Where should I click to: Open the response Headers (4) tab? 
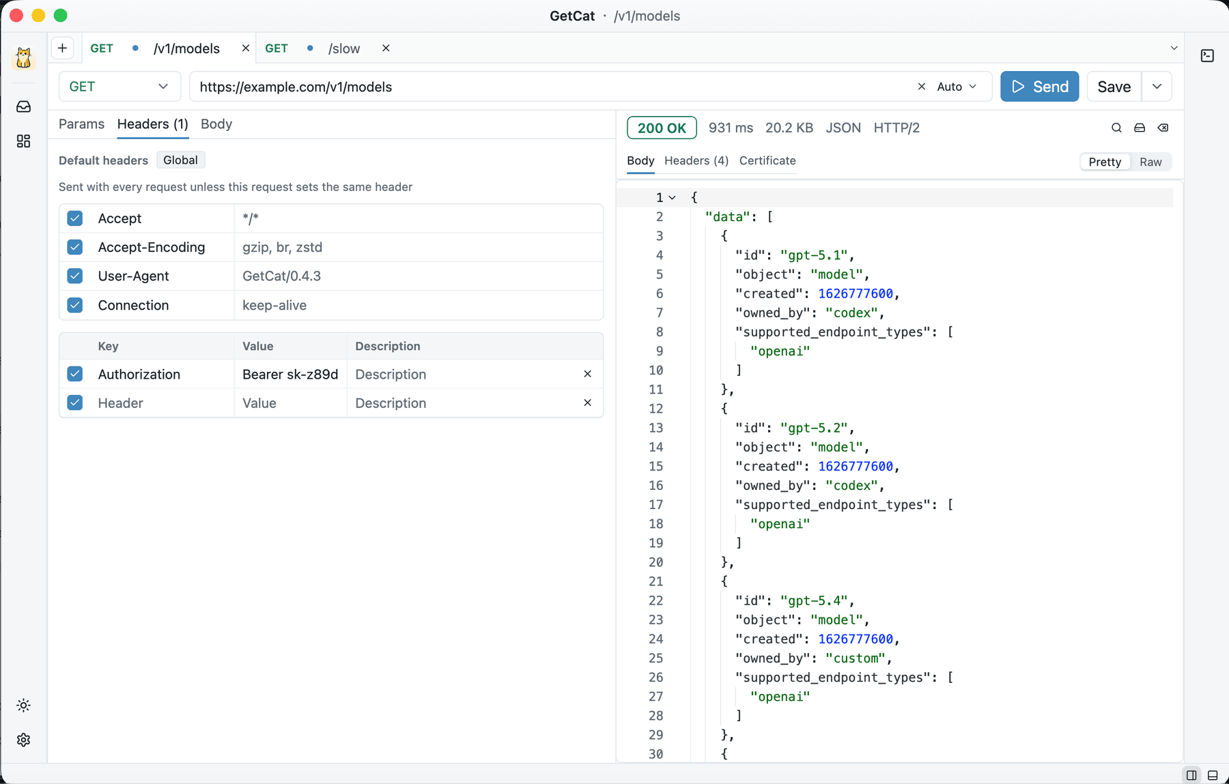696,160
